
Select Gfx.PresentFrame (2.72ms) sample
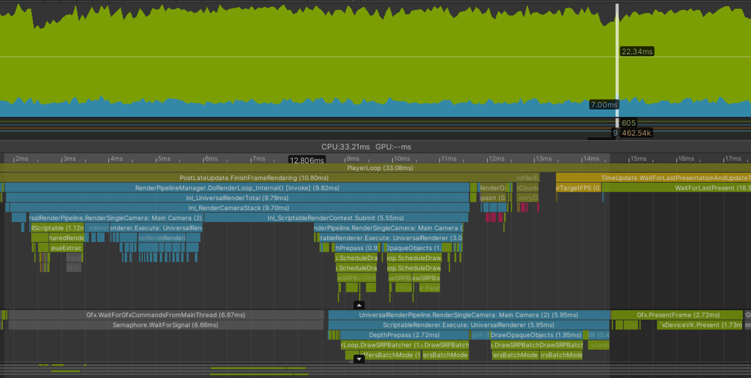[x=678, y=315]
